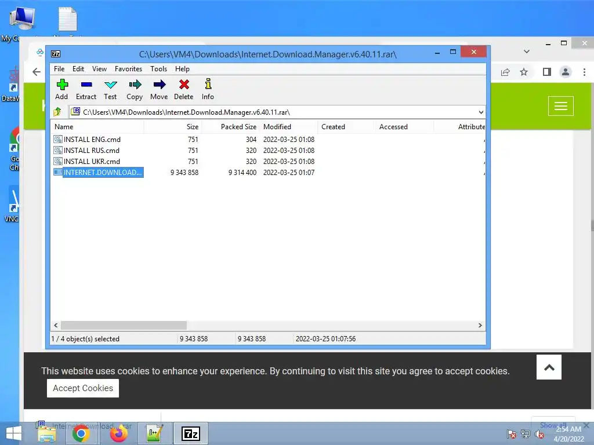Image resolution: width=594 pixels, height=445 pixels.
Task: Open the Chrome profile avatar
Action: [565, 72]
